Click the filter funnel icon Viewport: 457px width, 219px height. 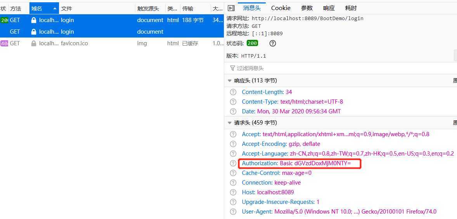[232, 68]
